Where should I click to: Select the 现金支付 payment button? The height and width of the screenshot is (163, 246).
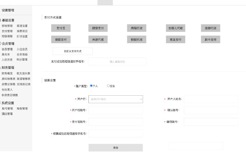(x=176, y=40)
